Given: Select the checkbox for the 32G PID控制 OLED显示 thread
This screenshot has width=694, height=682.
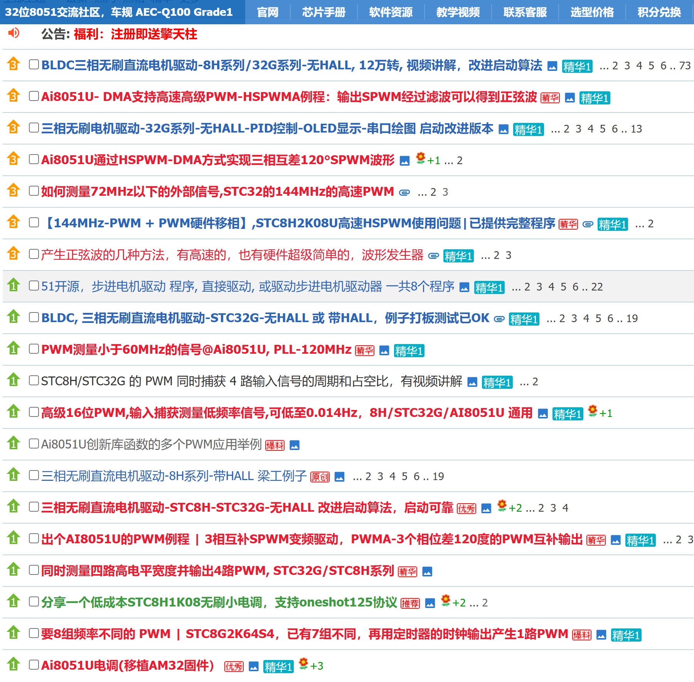Looking at the screenshot, I should (34, 128).
